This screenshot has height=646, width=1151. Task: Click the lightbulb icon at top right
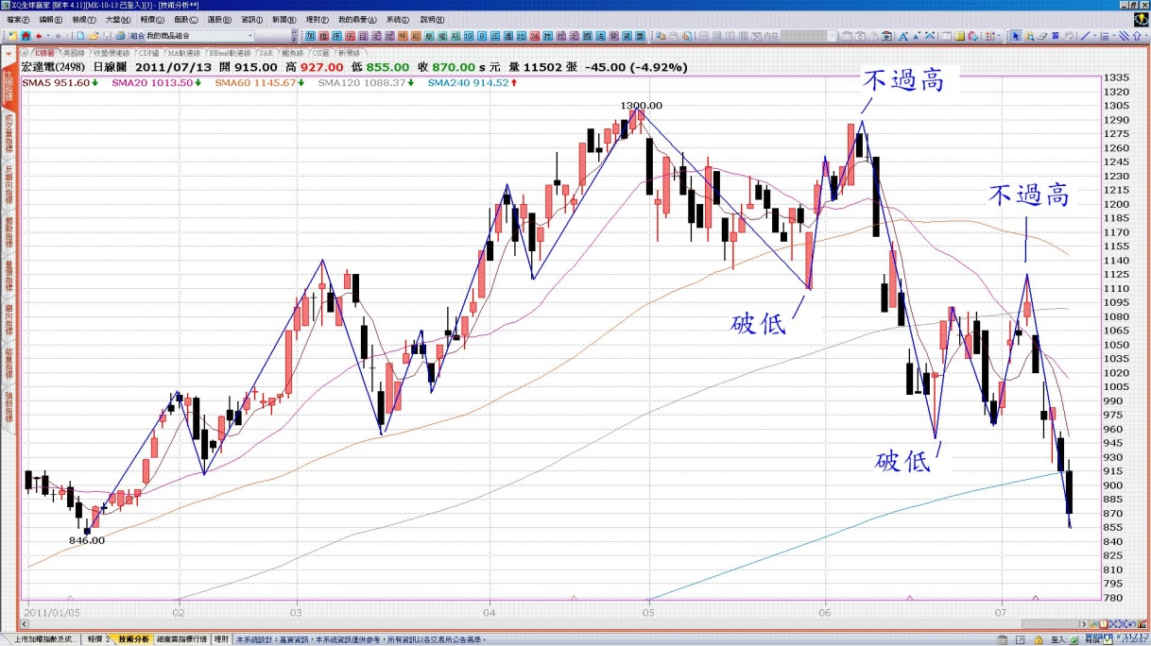(1140, 20)
